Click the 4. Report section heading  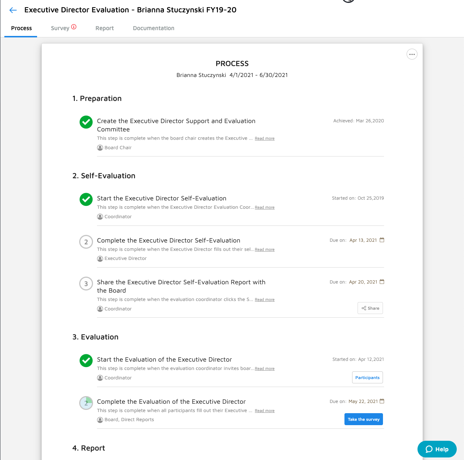click(89, 448)
